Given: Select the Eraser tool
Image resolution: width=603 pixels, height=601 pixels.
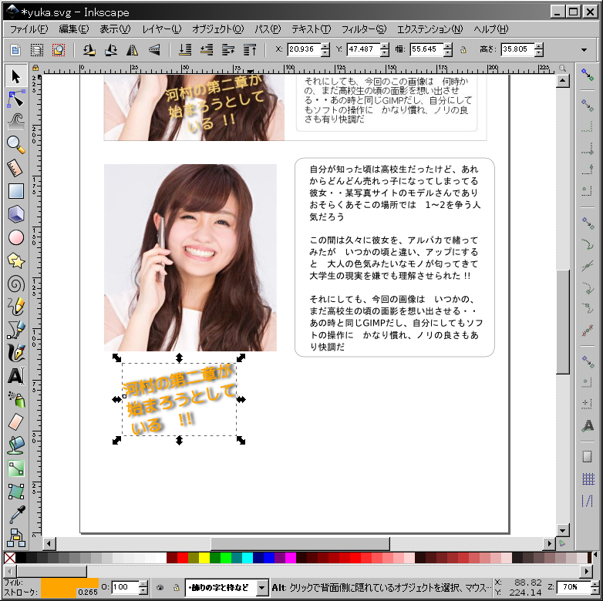Looking at the screenshot, I should [15, 421].
